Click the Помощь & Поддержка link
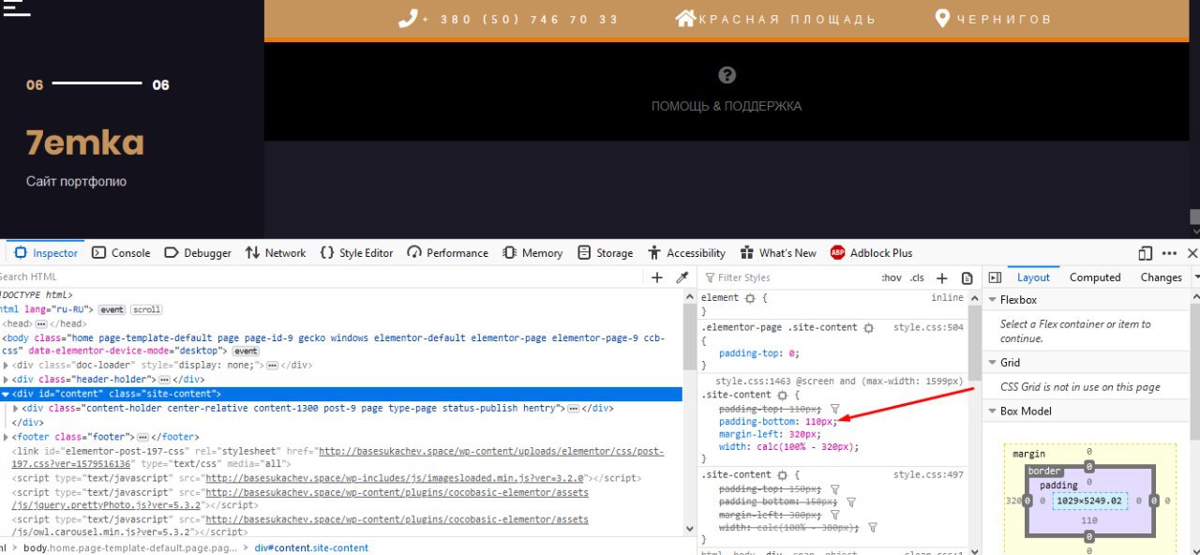Screen dimensions: 1200x555 [x=727, y=106]
